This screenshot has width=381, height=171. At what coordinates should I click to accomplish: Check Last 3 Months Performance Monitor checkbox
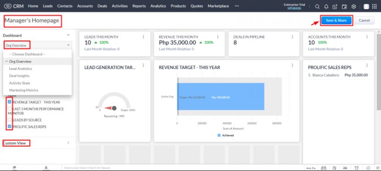10,109
